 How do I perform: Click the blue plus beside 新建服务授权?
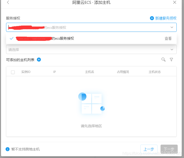click(152, 18)
